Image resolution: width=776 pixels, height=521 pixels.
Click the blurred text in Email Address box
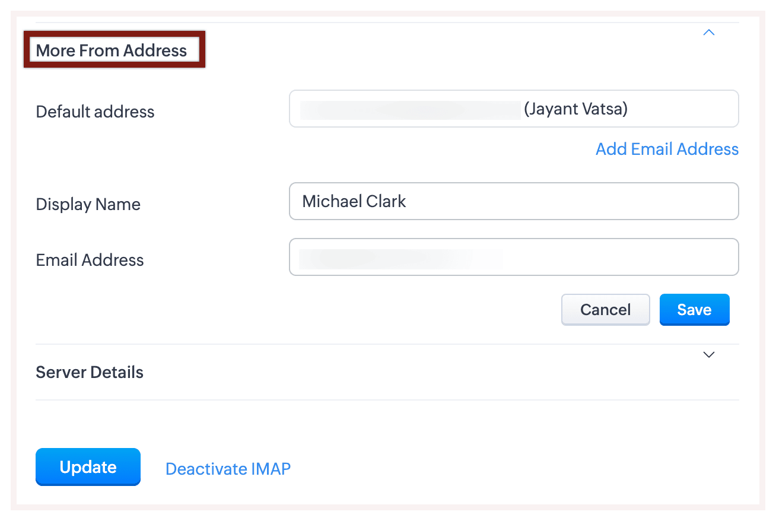tap(400, 259)
